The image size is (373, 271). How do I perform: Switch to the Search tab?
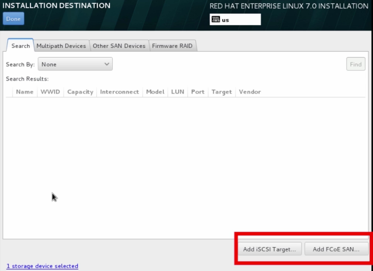coord(20,46)
